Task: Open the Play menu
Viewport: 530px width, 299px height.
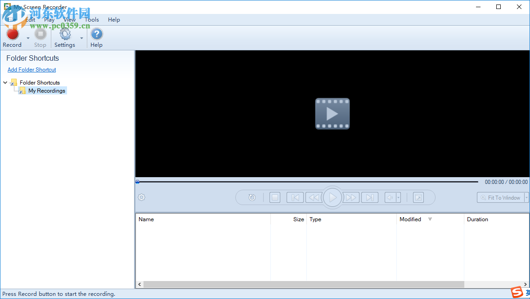Action: 49,19
